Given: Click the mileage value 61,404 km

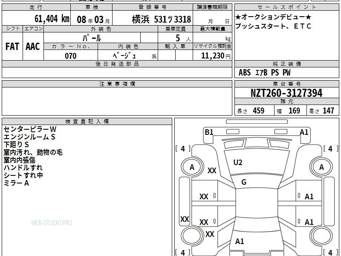Looking at the screenshot, I should [x=52, y=19].
